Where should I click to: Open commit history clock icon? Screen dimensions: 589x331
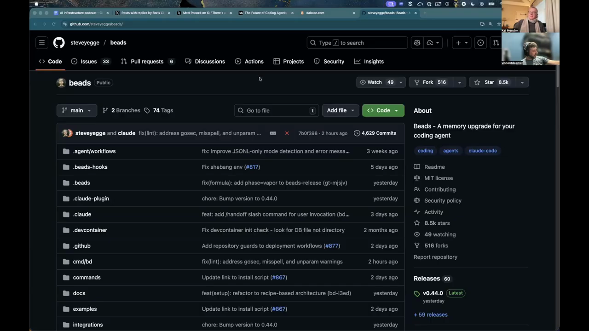click(x=357, y=133)
